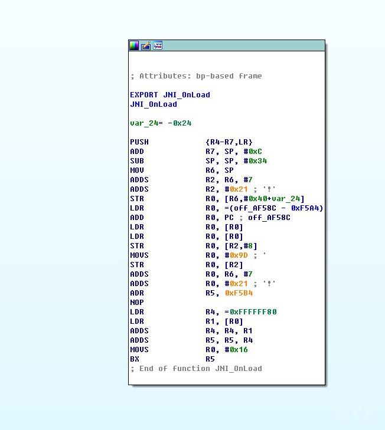This screenshot has height=430, width=385.
Task: Click the Attributes: bp-based frame comment
Action: [196, 76]
